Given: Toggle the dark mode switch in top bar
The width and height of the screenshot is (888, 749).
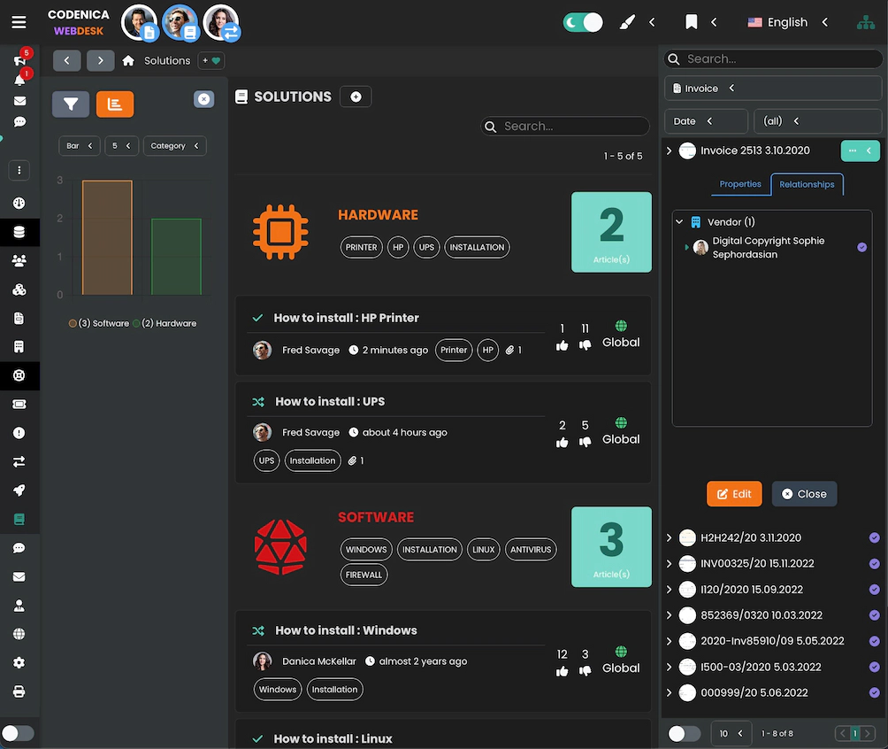Looking at the screenshot, I should pyautogui.click(x=583, y=21).
